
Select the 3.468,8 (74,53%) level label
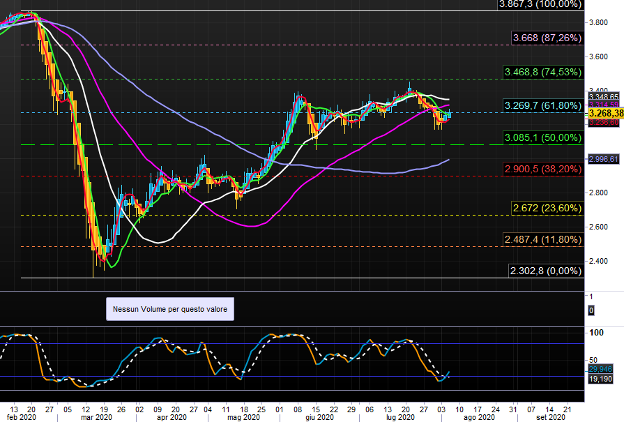coord(542,73)
